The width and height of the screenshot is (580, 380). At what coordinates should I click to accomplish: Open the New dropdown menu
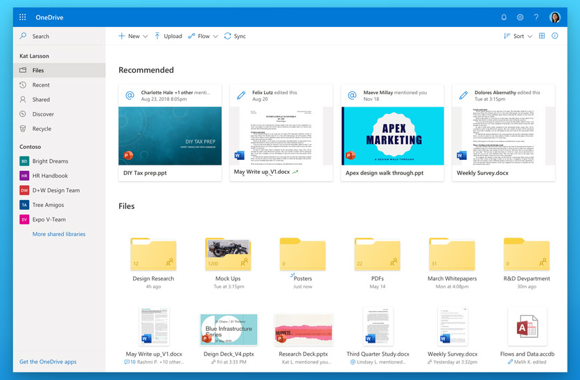pyautogui.click(x=133, y=36)
